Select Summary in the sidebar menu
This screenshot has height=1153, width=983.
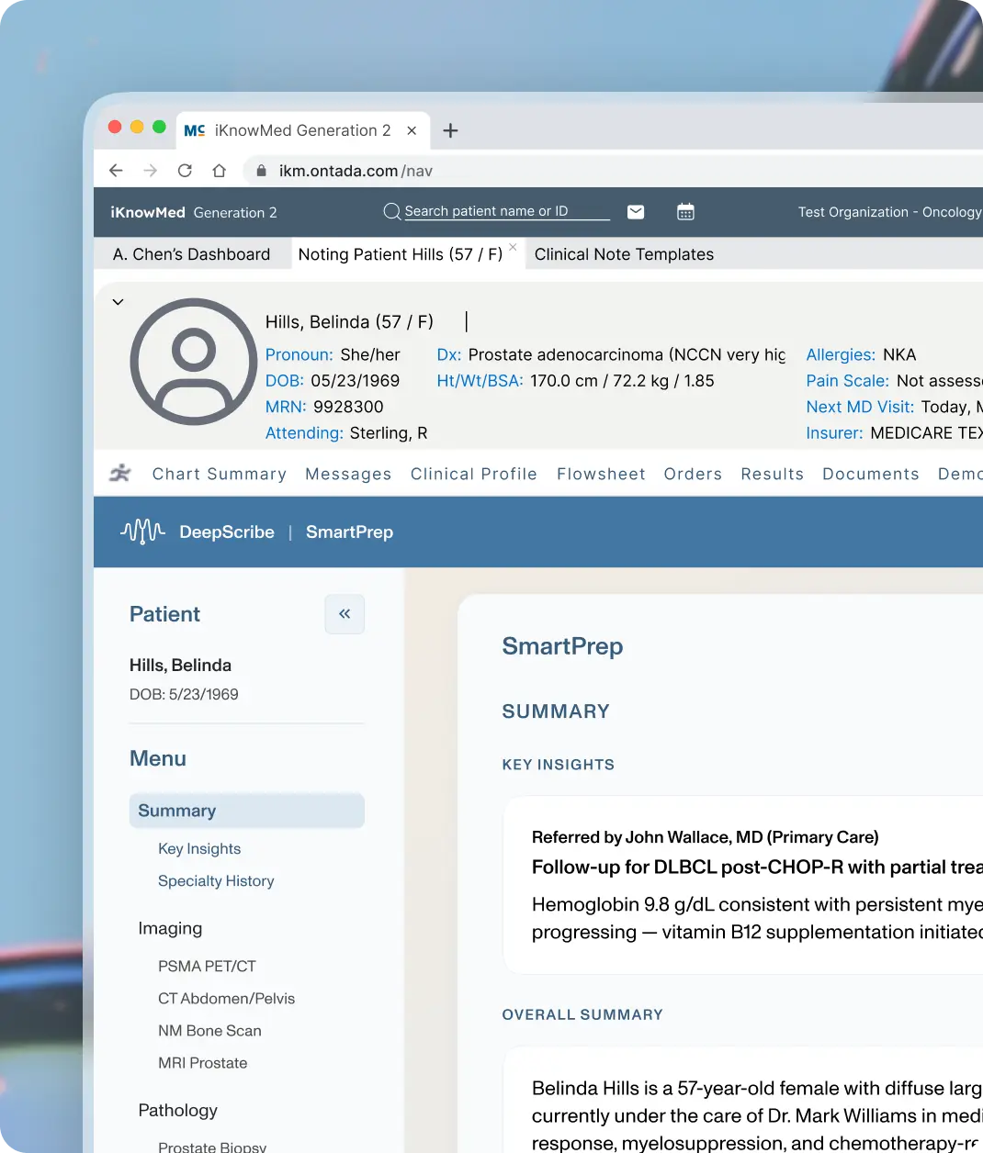point(246,811)
